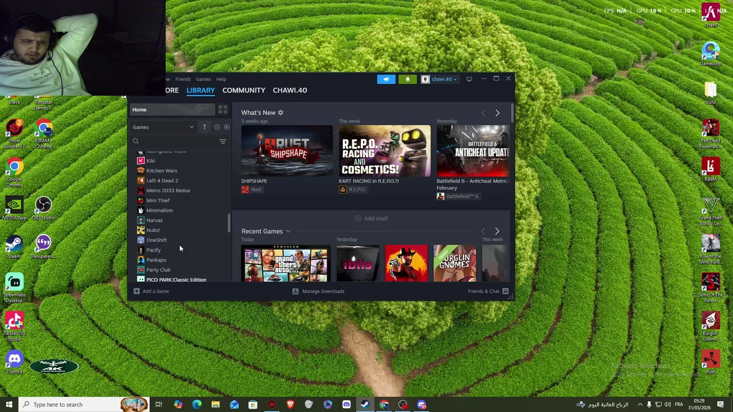This screenshot has width=733, height=412.
Task: Open the Help menu in Steam
Action: 221,79
